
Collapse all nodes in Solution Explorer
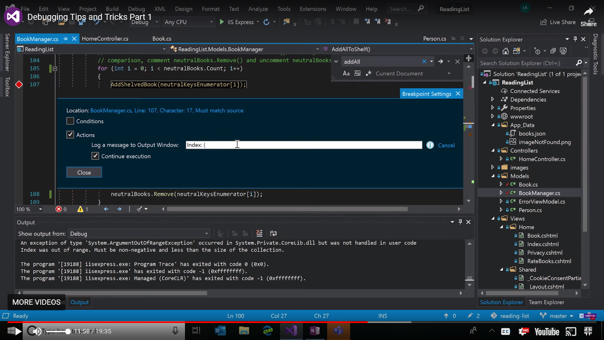pyautogui.click(x=553, y=51)
